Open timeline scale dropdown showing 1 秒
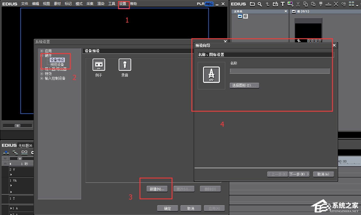 [x=21, y=164]
